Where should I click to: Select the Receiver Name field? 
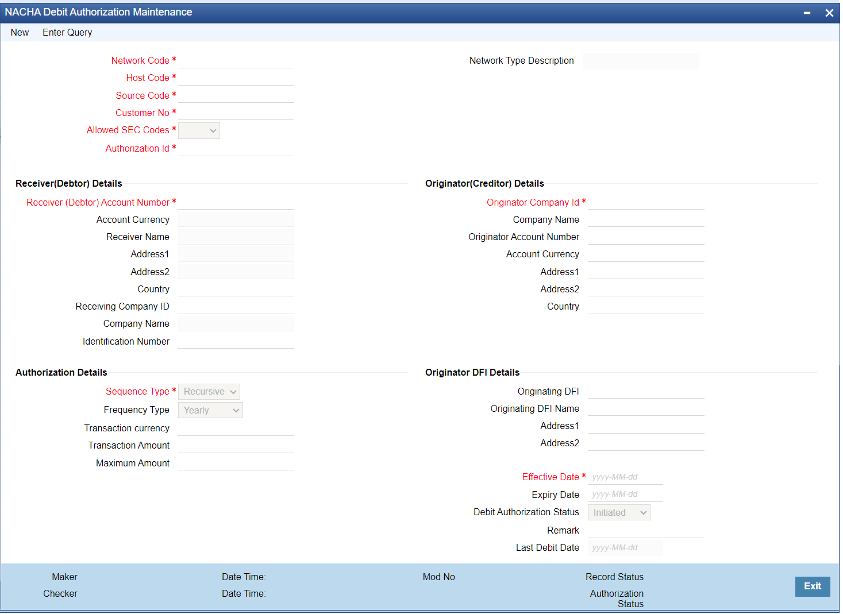point(236,237)
